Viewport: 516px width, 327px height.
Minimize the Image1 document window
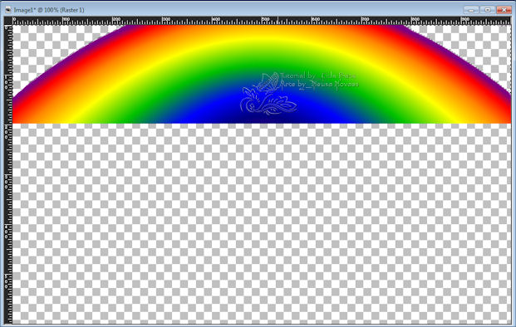tap(471, 10)
